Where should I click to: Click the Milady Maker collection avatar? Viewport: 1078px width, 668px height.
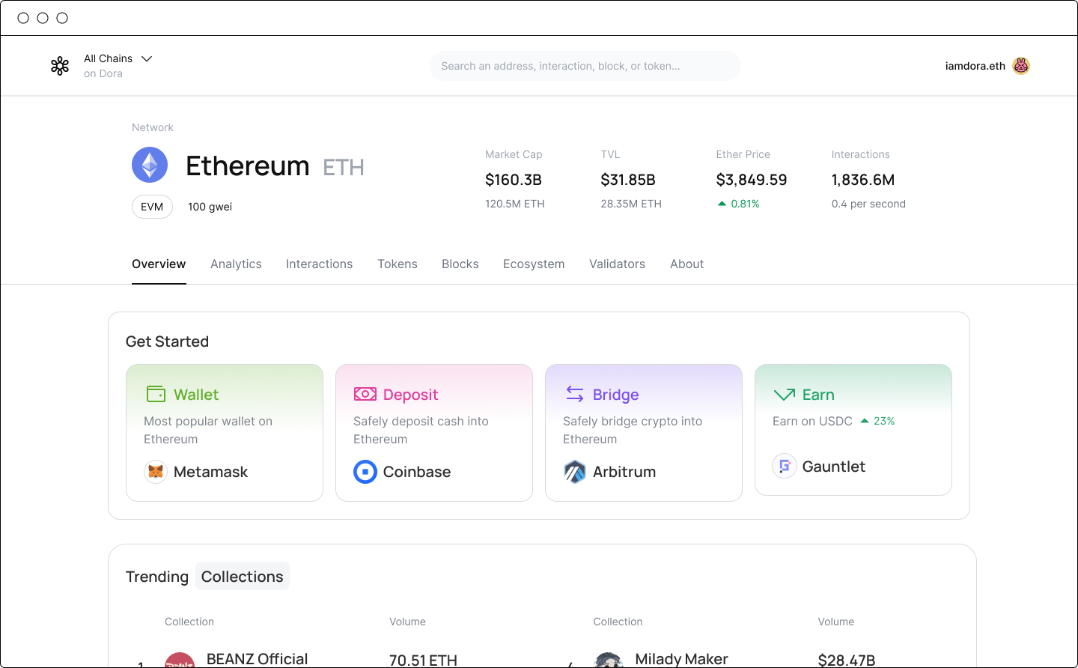pyautogui.click(x=609, y=660)
